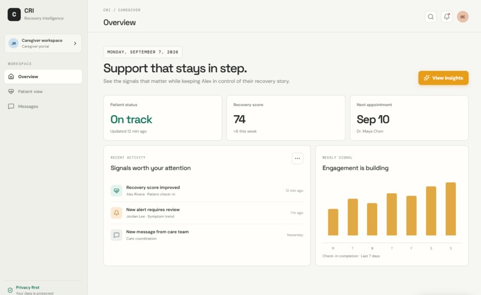481x295 pixels.
Task: Click bell icon for New alert requires review
Action: (x=116, y=213)
